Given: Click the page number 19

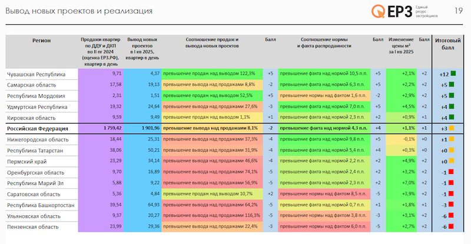Looking at the screenshot, I should [x=459, y=10].
